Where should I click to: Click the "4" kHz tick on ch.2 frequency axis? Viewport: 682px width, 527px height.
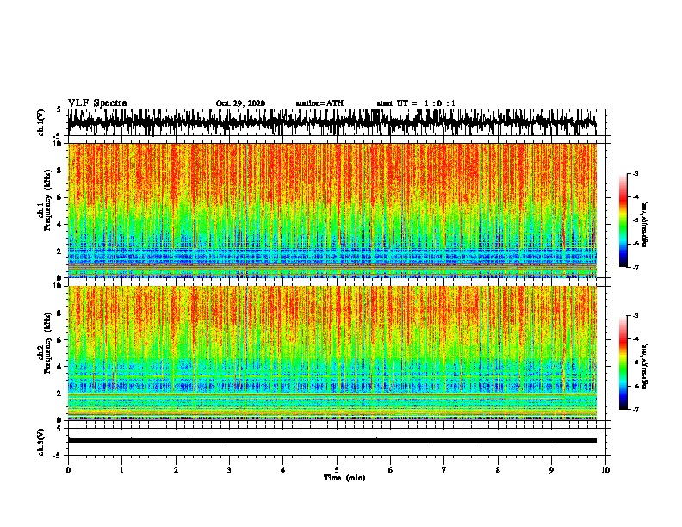coord(59,367)
